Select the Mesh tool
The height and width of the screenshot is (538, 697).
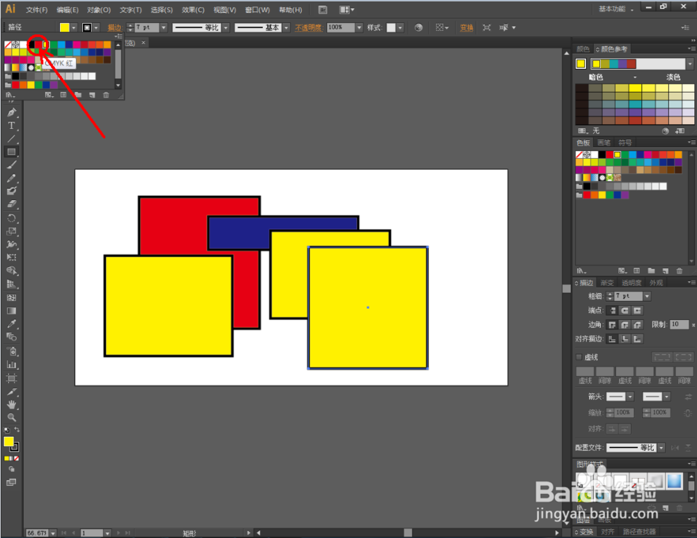(12, 298)
